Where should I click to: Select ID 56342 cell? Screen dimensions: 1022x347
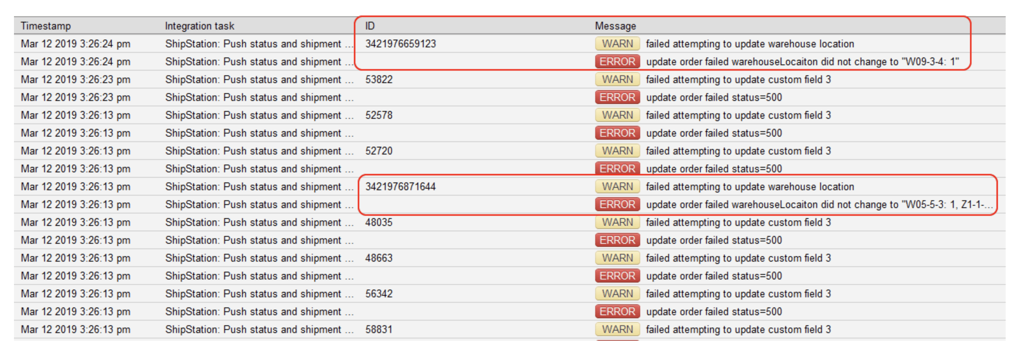coord(379,294)
